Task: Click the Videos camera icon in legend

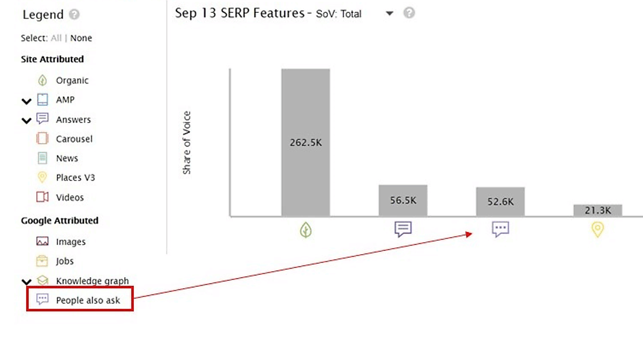Action: coord(42,197)
